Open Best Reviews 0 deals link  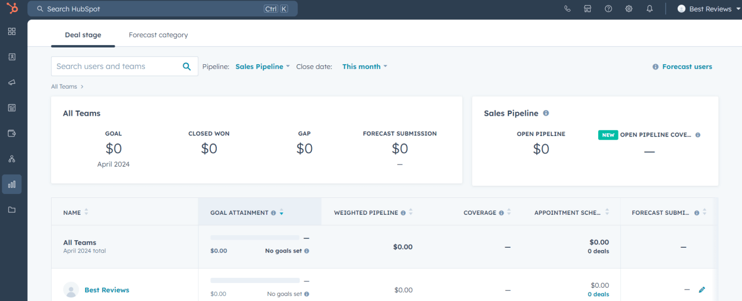click(598, 294)
